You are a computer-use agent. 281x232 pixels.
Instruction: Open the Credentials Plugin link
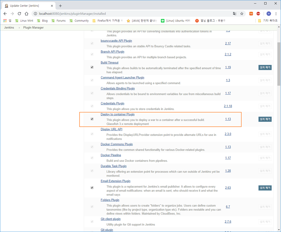[x=112, y=104]
